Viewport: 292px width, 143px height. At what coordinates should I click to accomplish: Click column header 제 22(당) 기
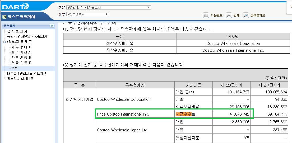231,85
